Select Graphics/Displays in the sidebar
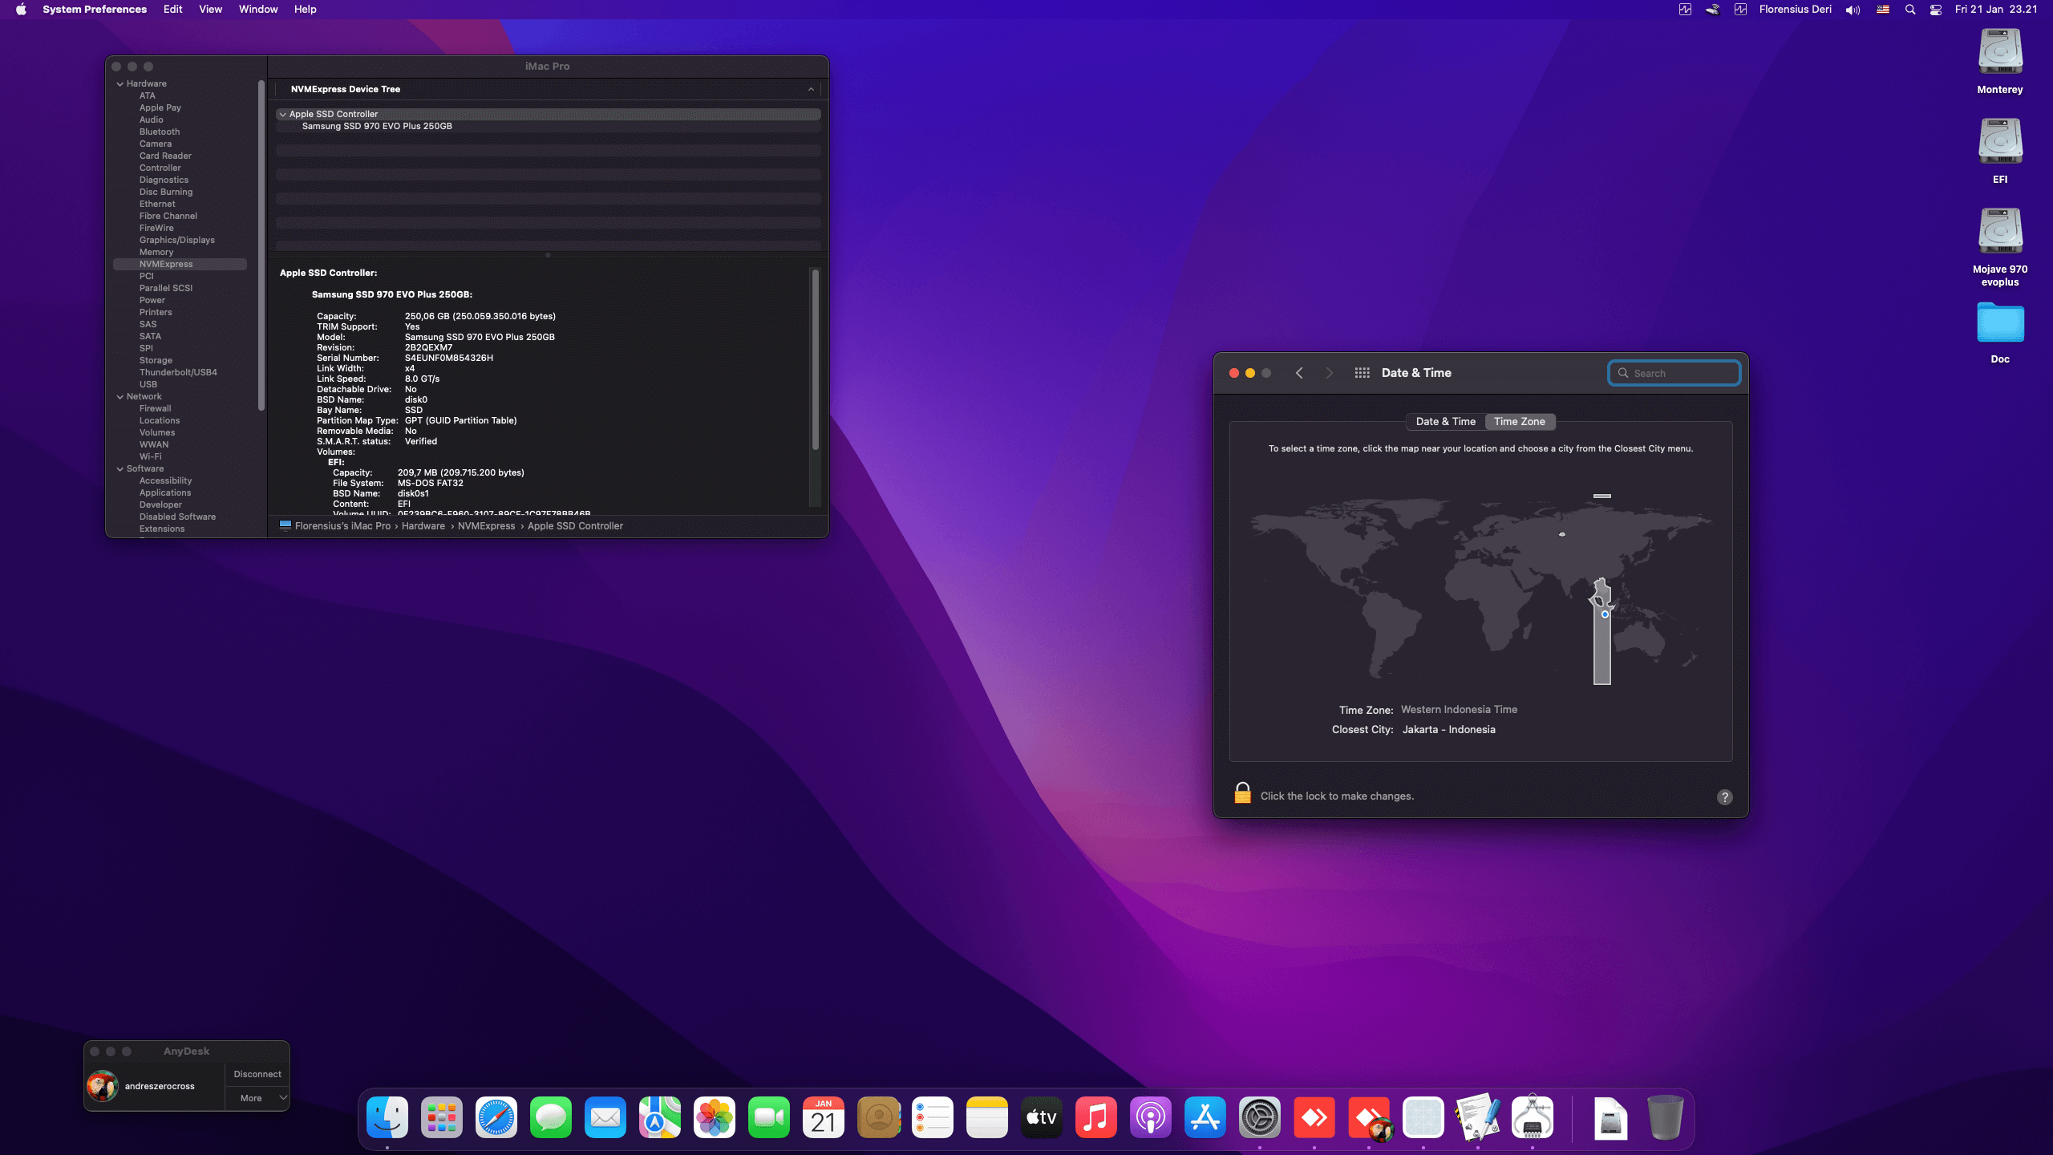The width and height of the screenshot is (2053, 1155). pos(176,240)
